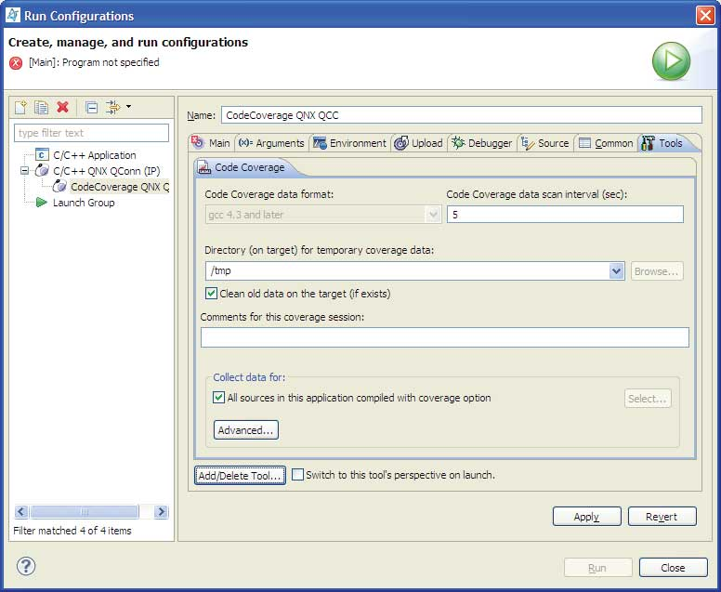Image resolution: width=721 pixels, height=592 pixels.
Task: Open the temporary coverage data directory dropdown
Action: (x=616, y=270)
